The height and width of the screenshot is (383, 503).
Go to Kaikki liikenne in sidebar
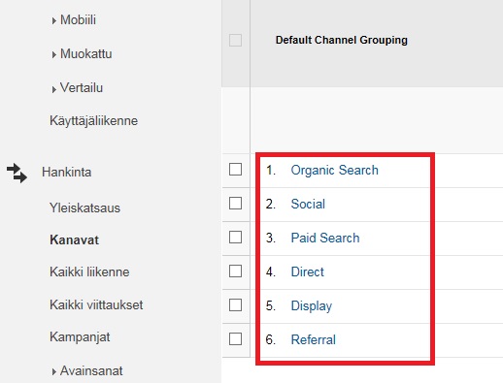coord(89,271)
